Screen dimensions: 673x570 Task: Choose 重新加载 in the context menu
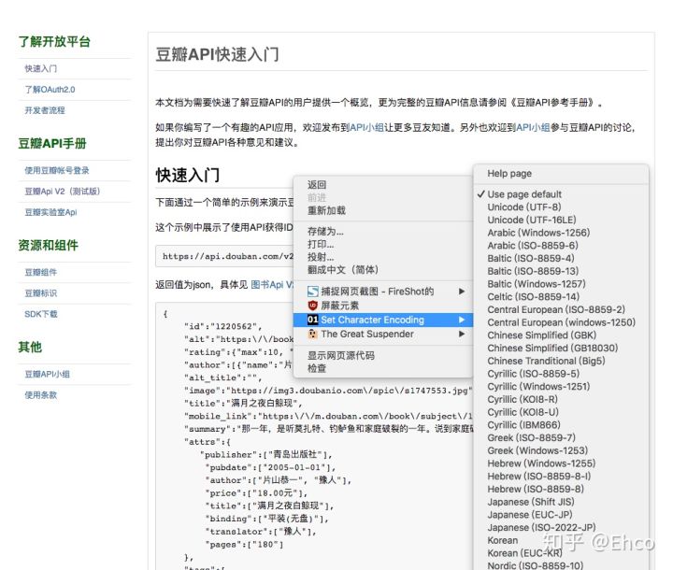[x=326, y=211]
